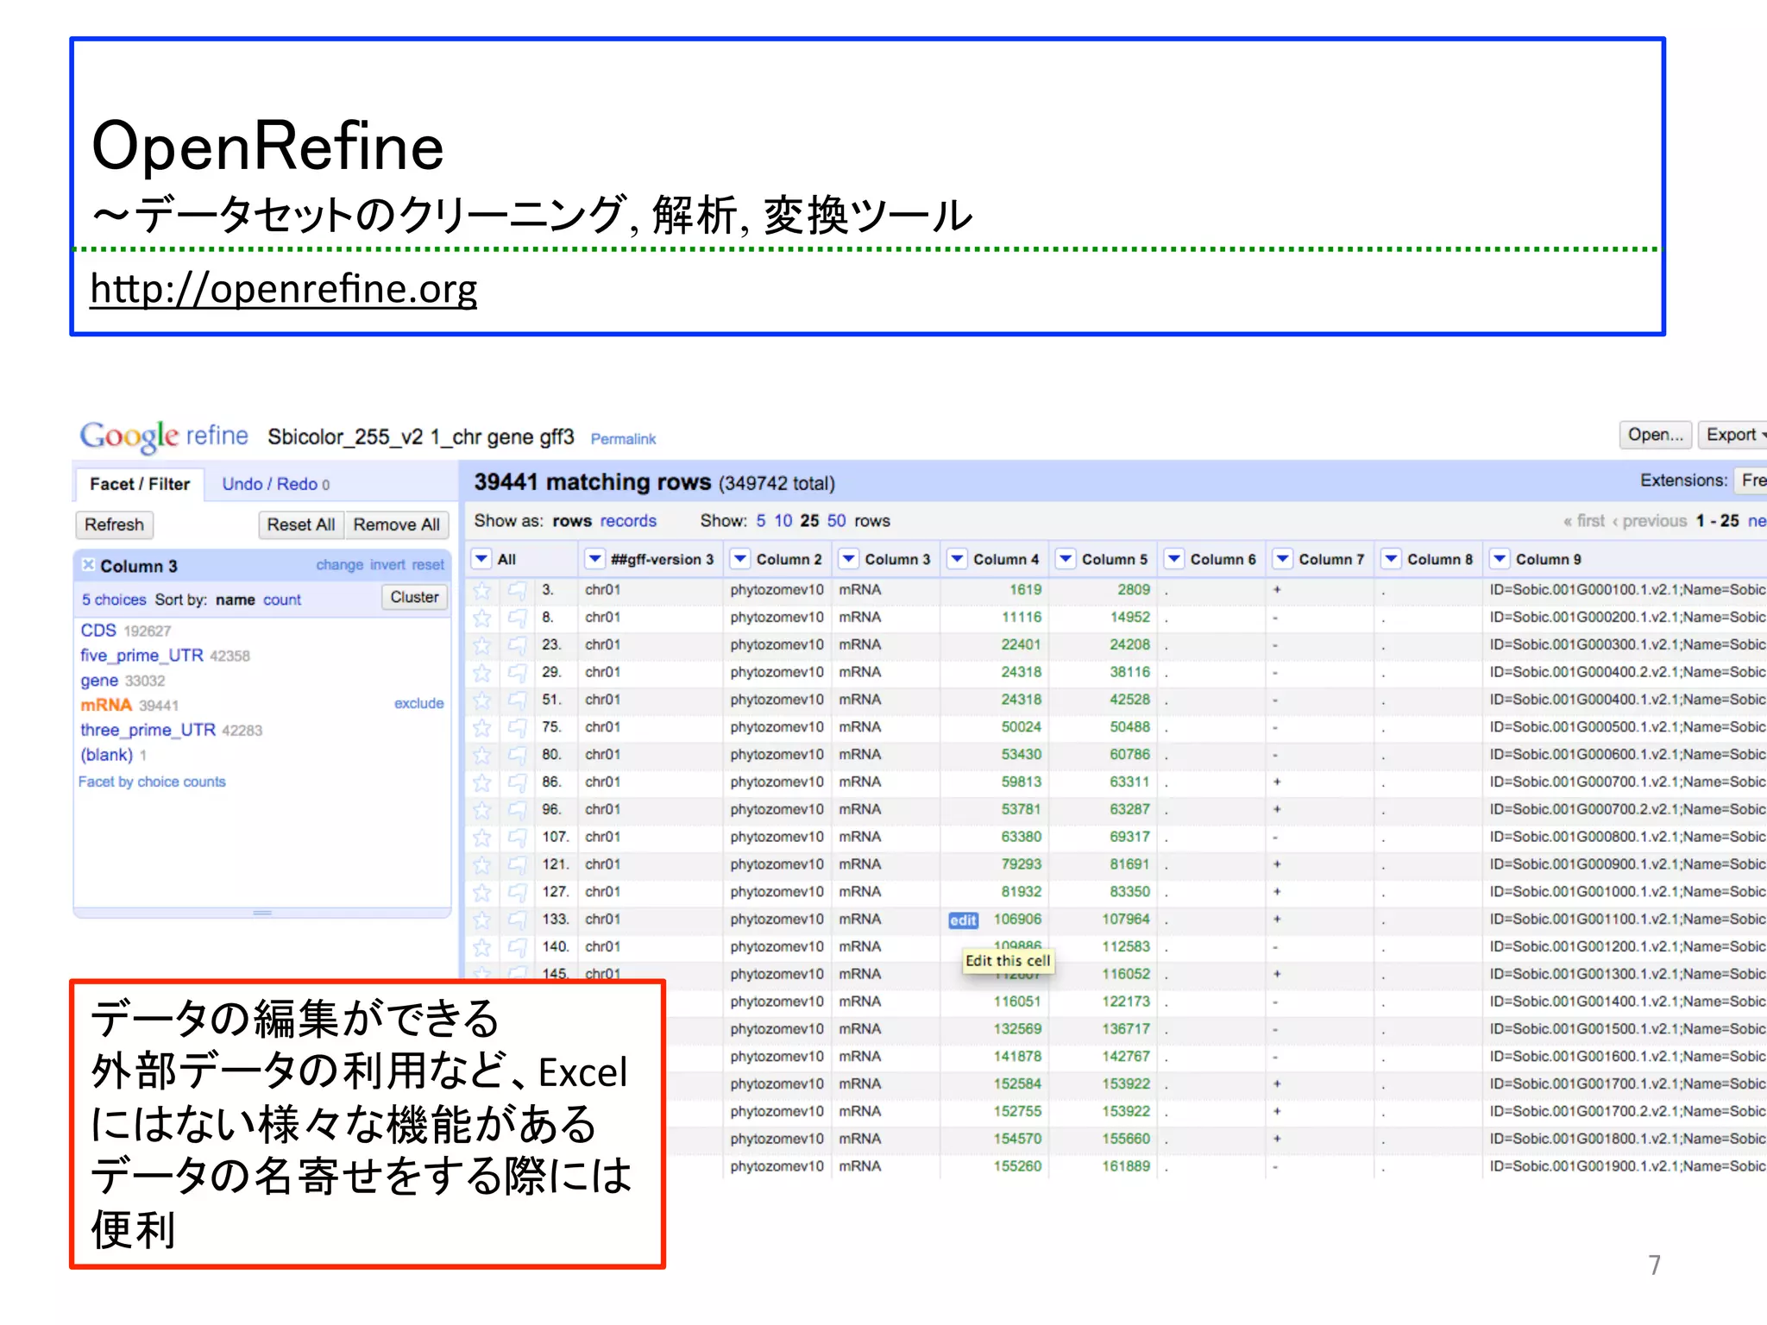Flag the row numbered 140
Screen dimensions: 1767x1325
[x=517, y=948]
